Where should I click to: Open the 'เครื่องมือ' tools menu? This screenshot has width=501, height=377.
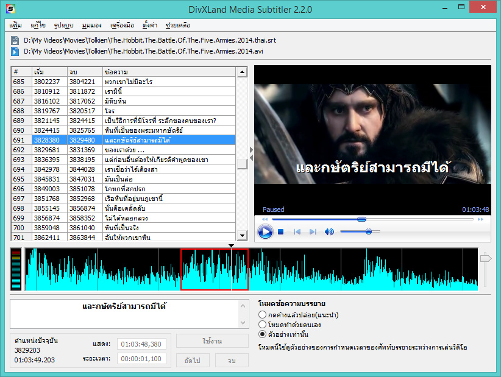click(x=122, y=26)
